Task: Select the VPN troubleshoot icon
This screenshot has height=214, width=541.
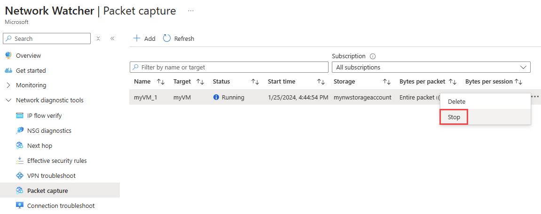Action: click(20, 176)
